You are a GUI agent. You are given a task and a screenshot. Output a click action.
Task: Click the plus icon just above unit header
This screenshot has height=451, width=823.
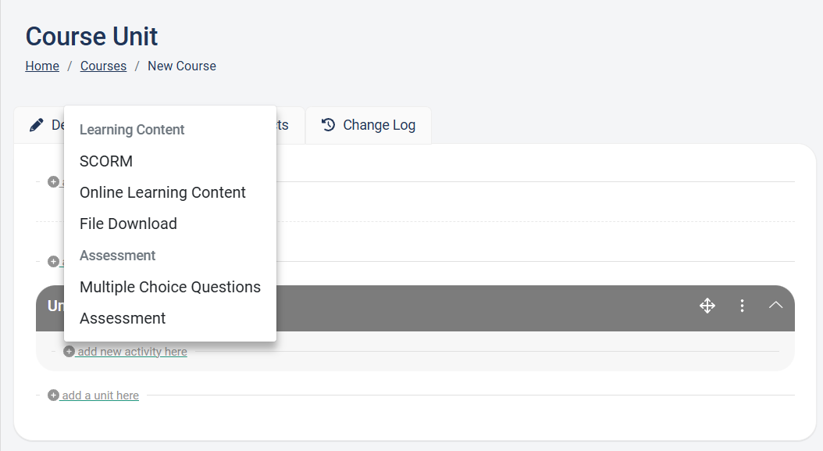pos(53,261)
